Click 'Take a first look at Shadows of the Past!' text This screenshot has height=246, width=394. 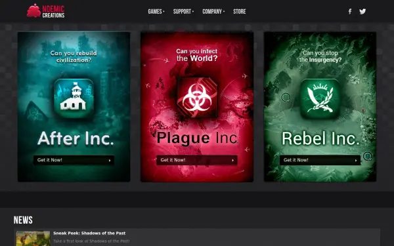pos(91,241)
